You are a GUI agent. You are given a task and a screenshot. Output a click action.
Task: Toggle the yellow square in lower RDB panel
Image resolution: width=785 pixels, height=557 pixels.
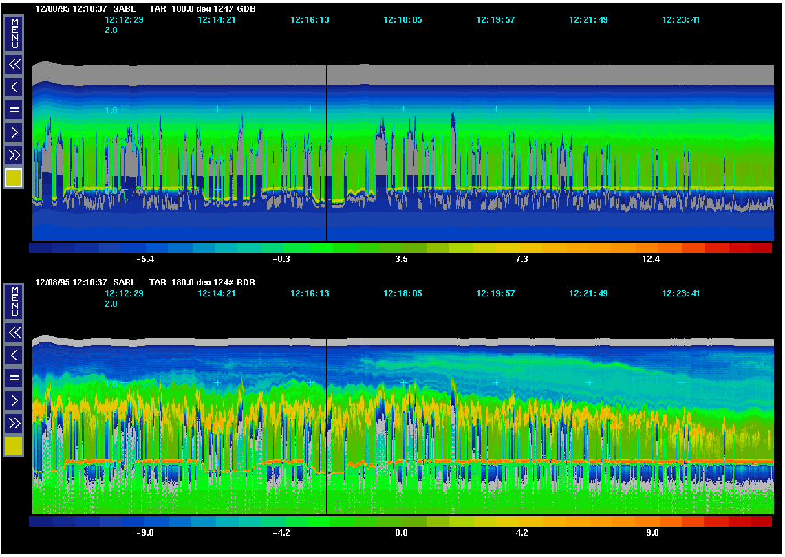tap(14, 446)
